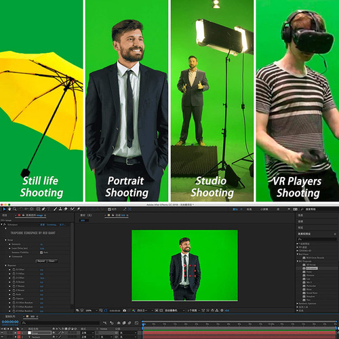
Task: Toggle X Offset stopwatch keyframe icon
Action: pos(14,270)
